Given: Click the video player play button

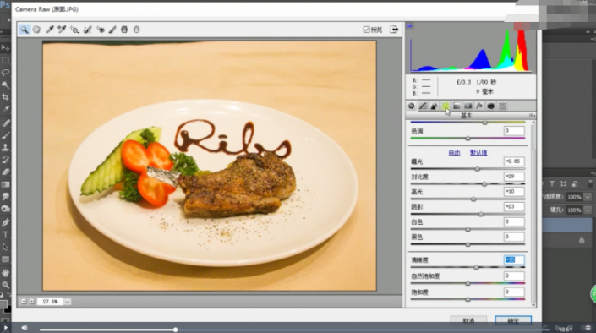Looking at the screenshot, I should point(5,328).
